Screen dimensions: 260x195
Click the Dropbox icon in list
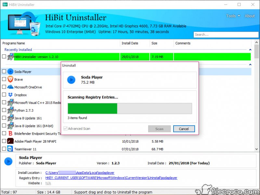(x=10, y=95)
